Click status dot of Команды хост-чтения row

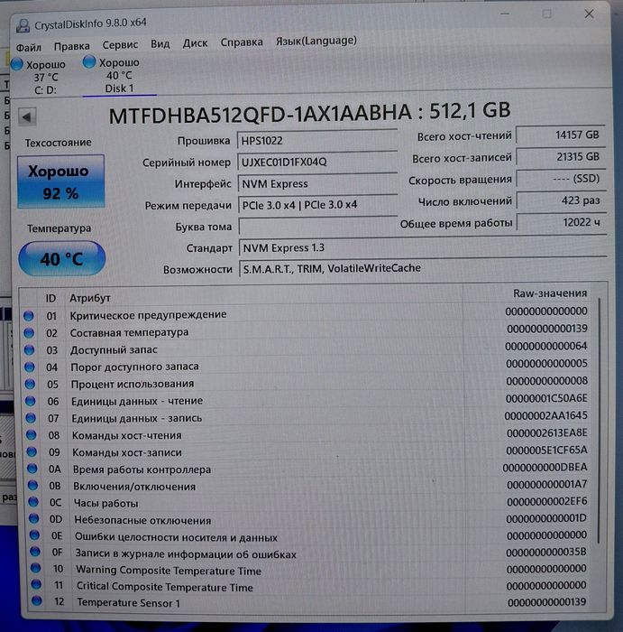[x=31, y=435]
